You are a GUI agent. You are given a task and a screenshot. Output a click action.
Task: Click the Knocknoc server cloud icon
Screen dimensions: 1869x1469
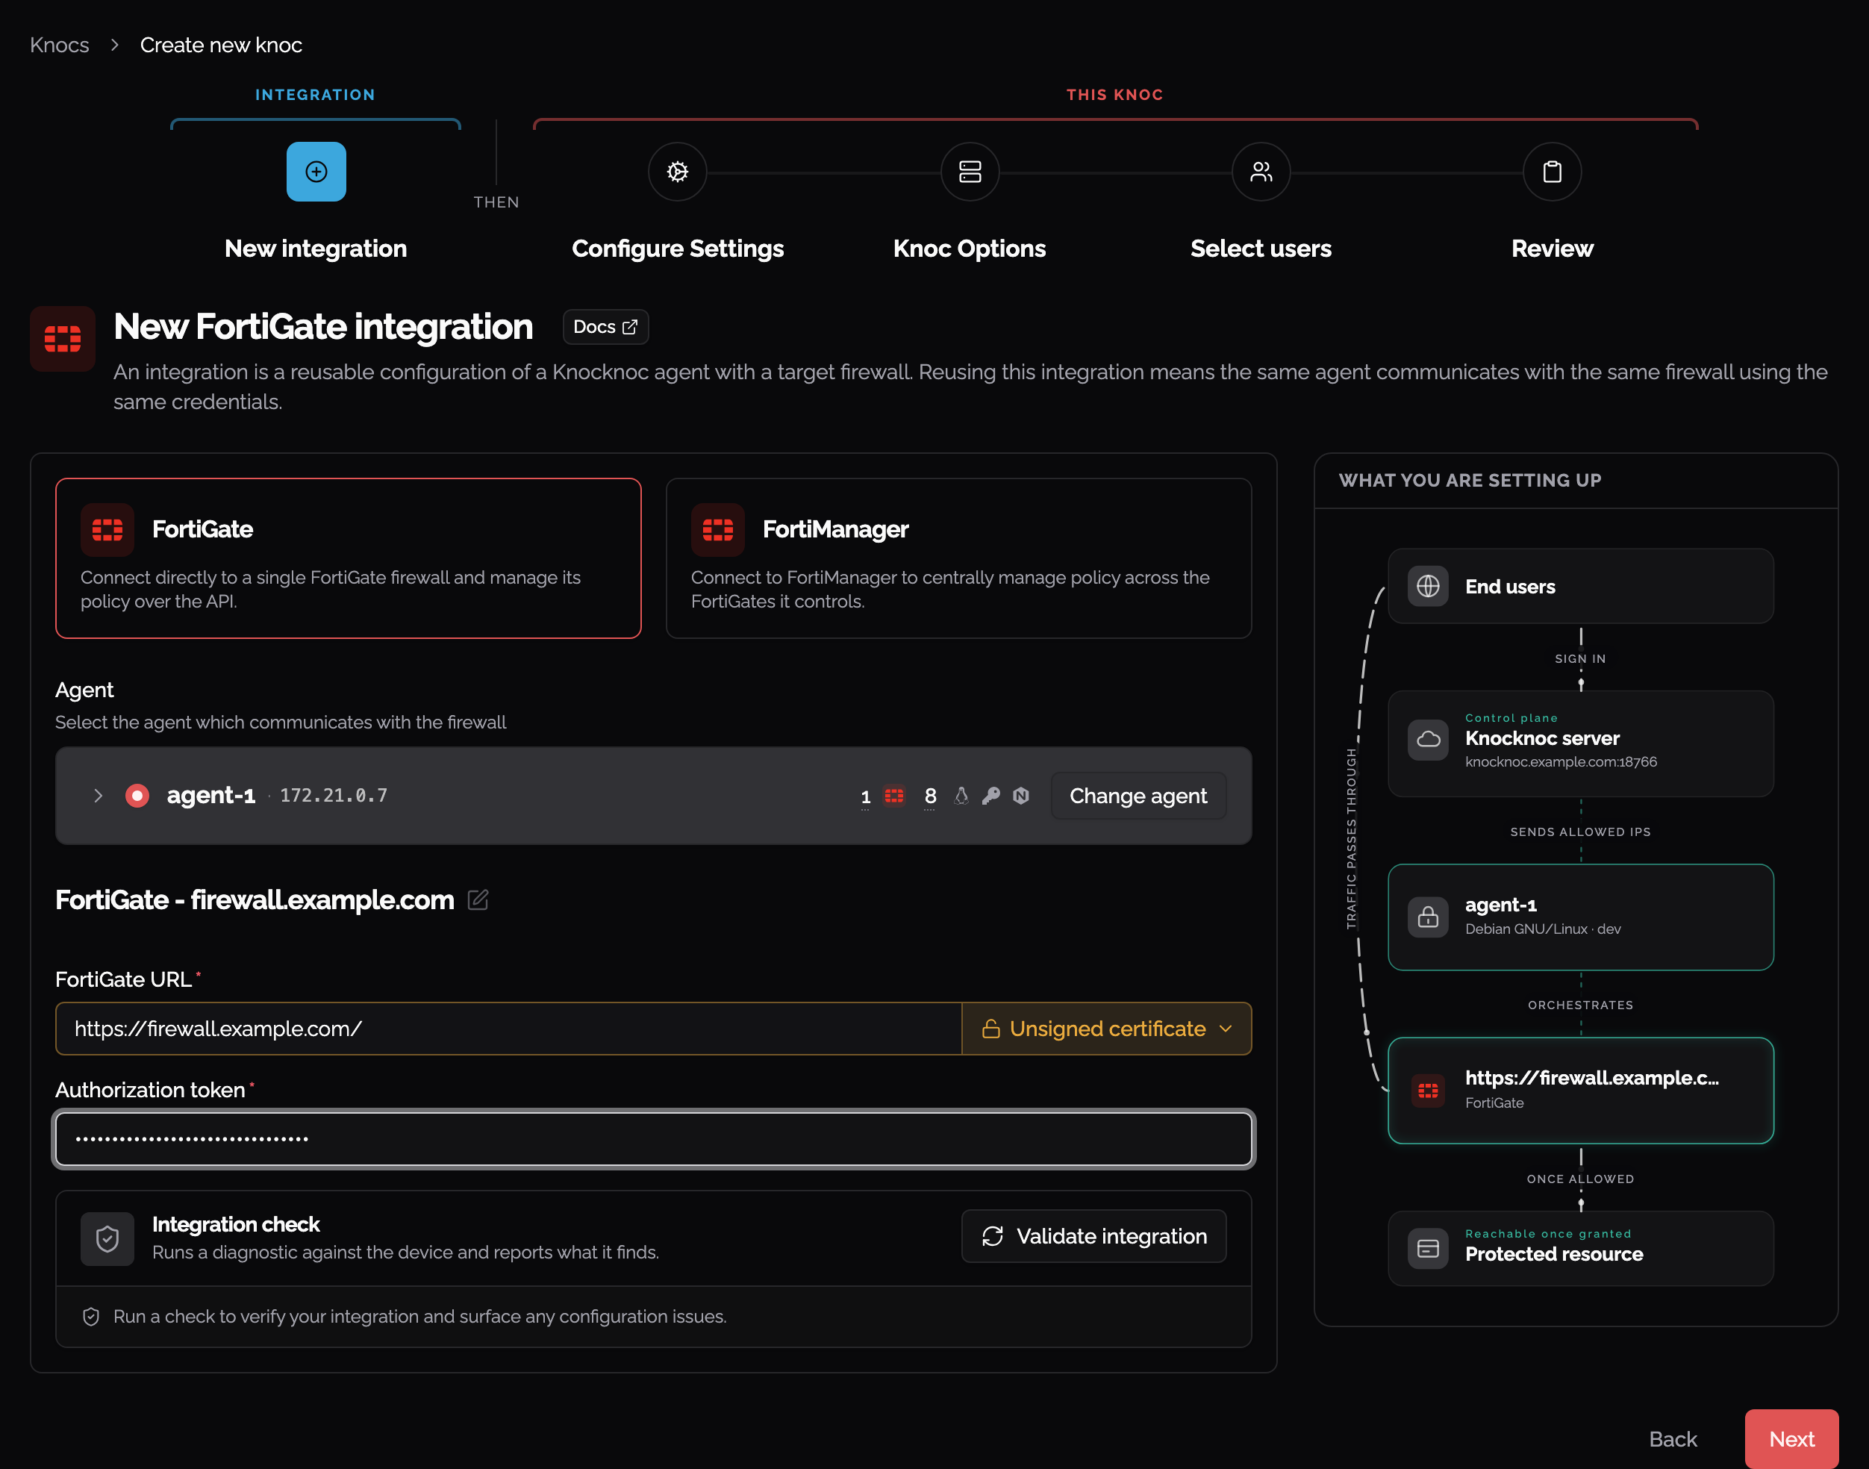pyautogui.click(x=1428, y=740)
